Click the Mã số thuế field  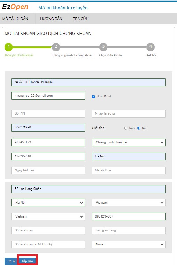click(129, 170)
